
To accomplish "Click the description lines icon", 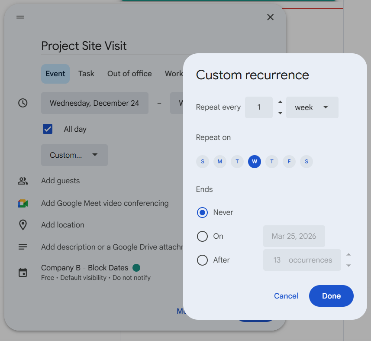I will (x=23, y=246).
